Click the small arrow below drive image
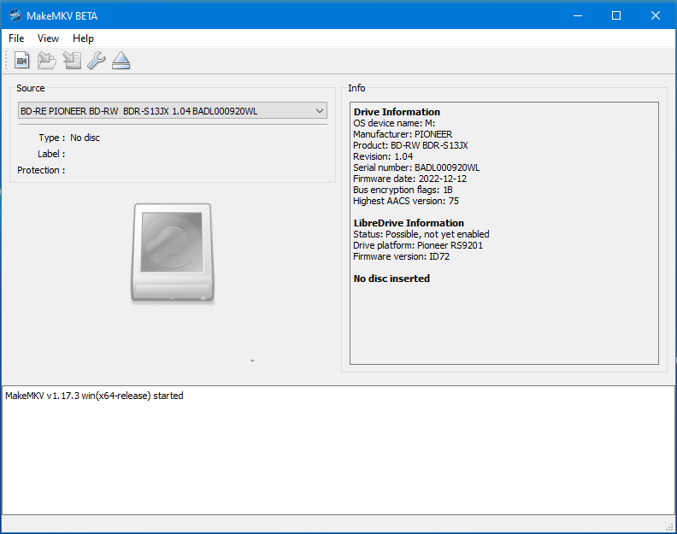 point(252,361)
